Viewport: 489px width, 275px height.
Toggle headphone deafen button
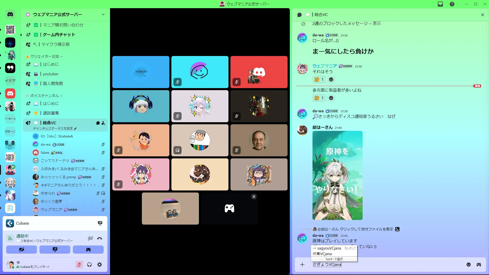[x=89, y=265]
